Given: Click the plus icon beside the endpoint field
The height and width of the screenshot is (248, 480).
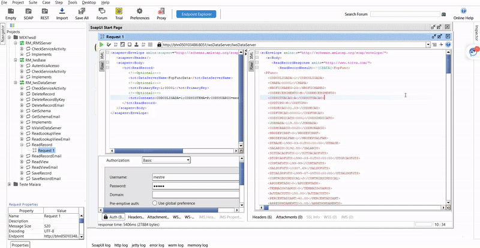Looking at the screenshot, I should (x=441, y=45).
